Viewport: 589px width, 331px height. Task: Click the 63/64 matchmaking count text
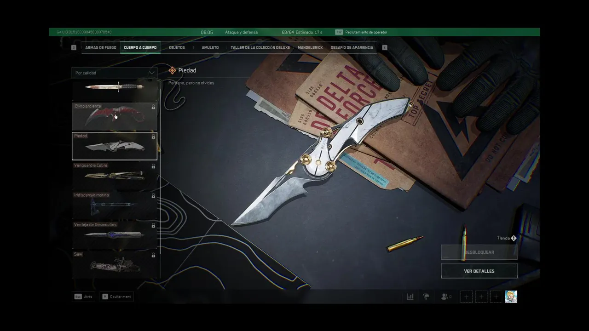pos(288,32)
